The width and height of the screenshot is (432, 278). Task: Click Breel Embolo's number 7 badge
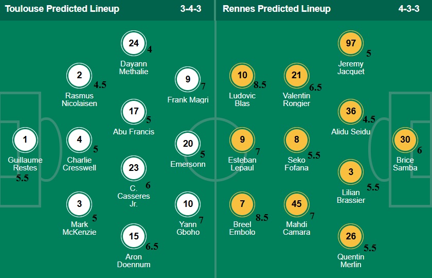(242, 204)
